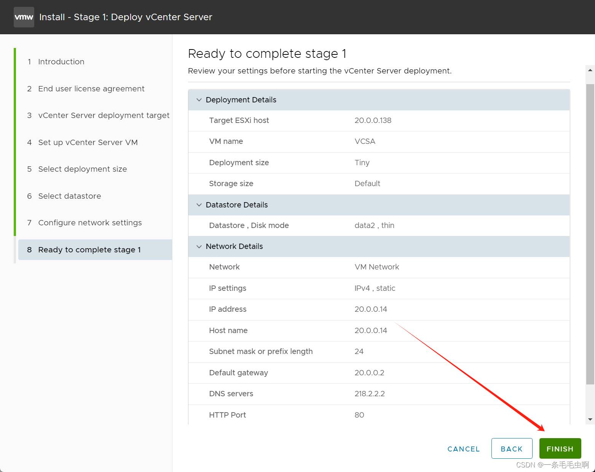This screenshot has height=472, width=595.
Task: Click the BACK button
Action: 511,449
